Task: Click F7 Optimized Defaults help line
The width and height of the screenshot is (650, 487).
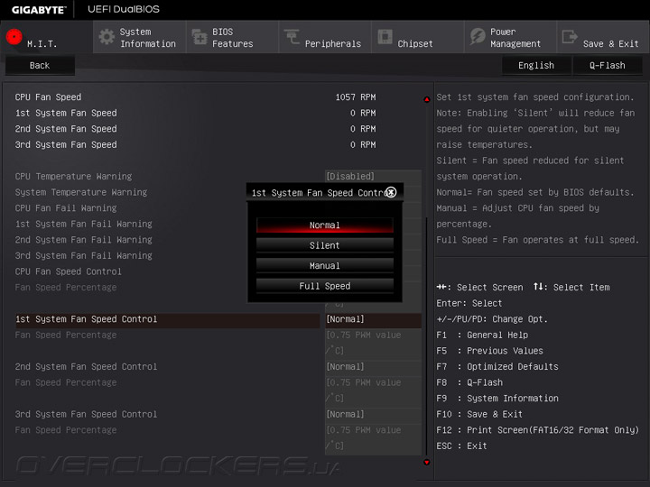Action: (x=497, y=367)
